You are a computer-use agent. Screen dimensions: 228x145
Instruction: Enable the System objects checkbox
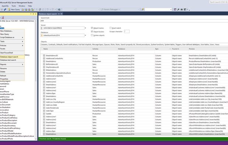point(92,35)
